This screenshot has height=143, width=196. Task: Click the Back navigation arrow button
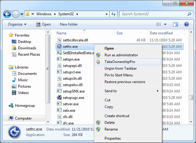pos(7,14)
